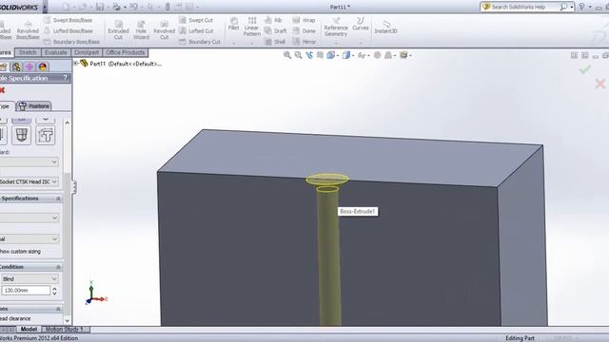Screen dimensions: 609x342
Task: Switch to Positions tab
Action: coord(34,105)
